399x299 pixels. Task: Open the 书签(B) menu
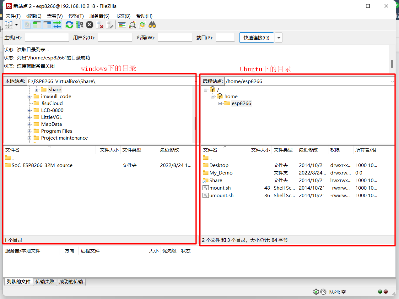coord(123,16)
